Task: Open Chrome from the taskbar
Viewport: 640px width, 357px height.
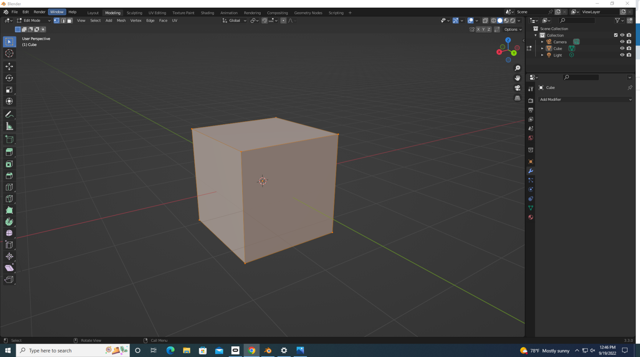Action: [x=252, y=351]
